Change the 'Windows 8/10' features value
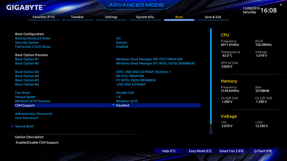Image resolution: width=287 pixels, height=161 pixels. tap(127, 101)
